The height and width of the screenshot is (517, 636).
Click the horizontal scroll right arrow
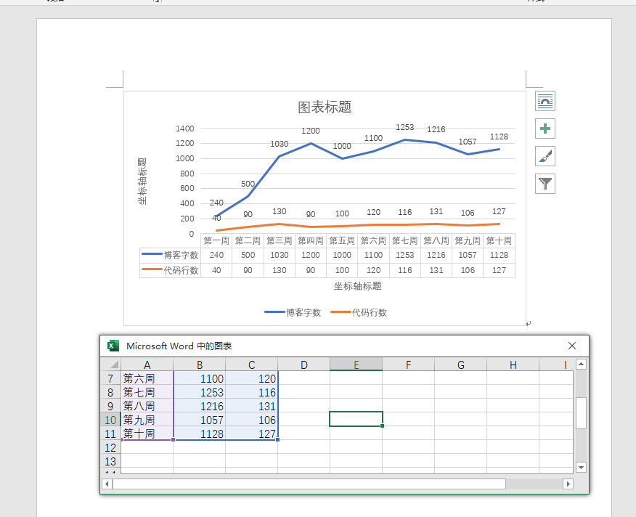pyautogui.click(x=568, y=484)
